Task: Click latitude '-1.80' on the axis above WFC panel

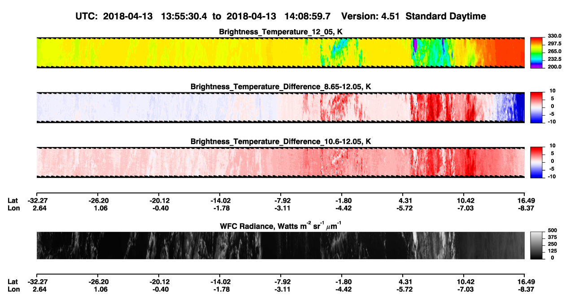Action: coord(342,200)
